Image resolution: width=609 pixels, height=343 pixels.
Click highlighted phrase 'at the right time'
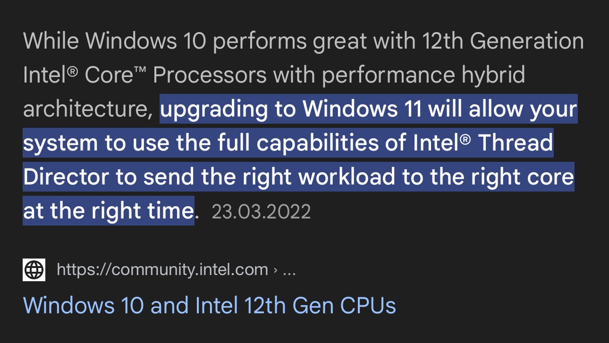tap(108, 211)
